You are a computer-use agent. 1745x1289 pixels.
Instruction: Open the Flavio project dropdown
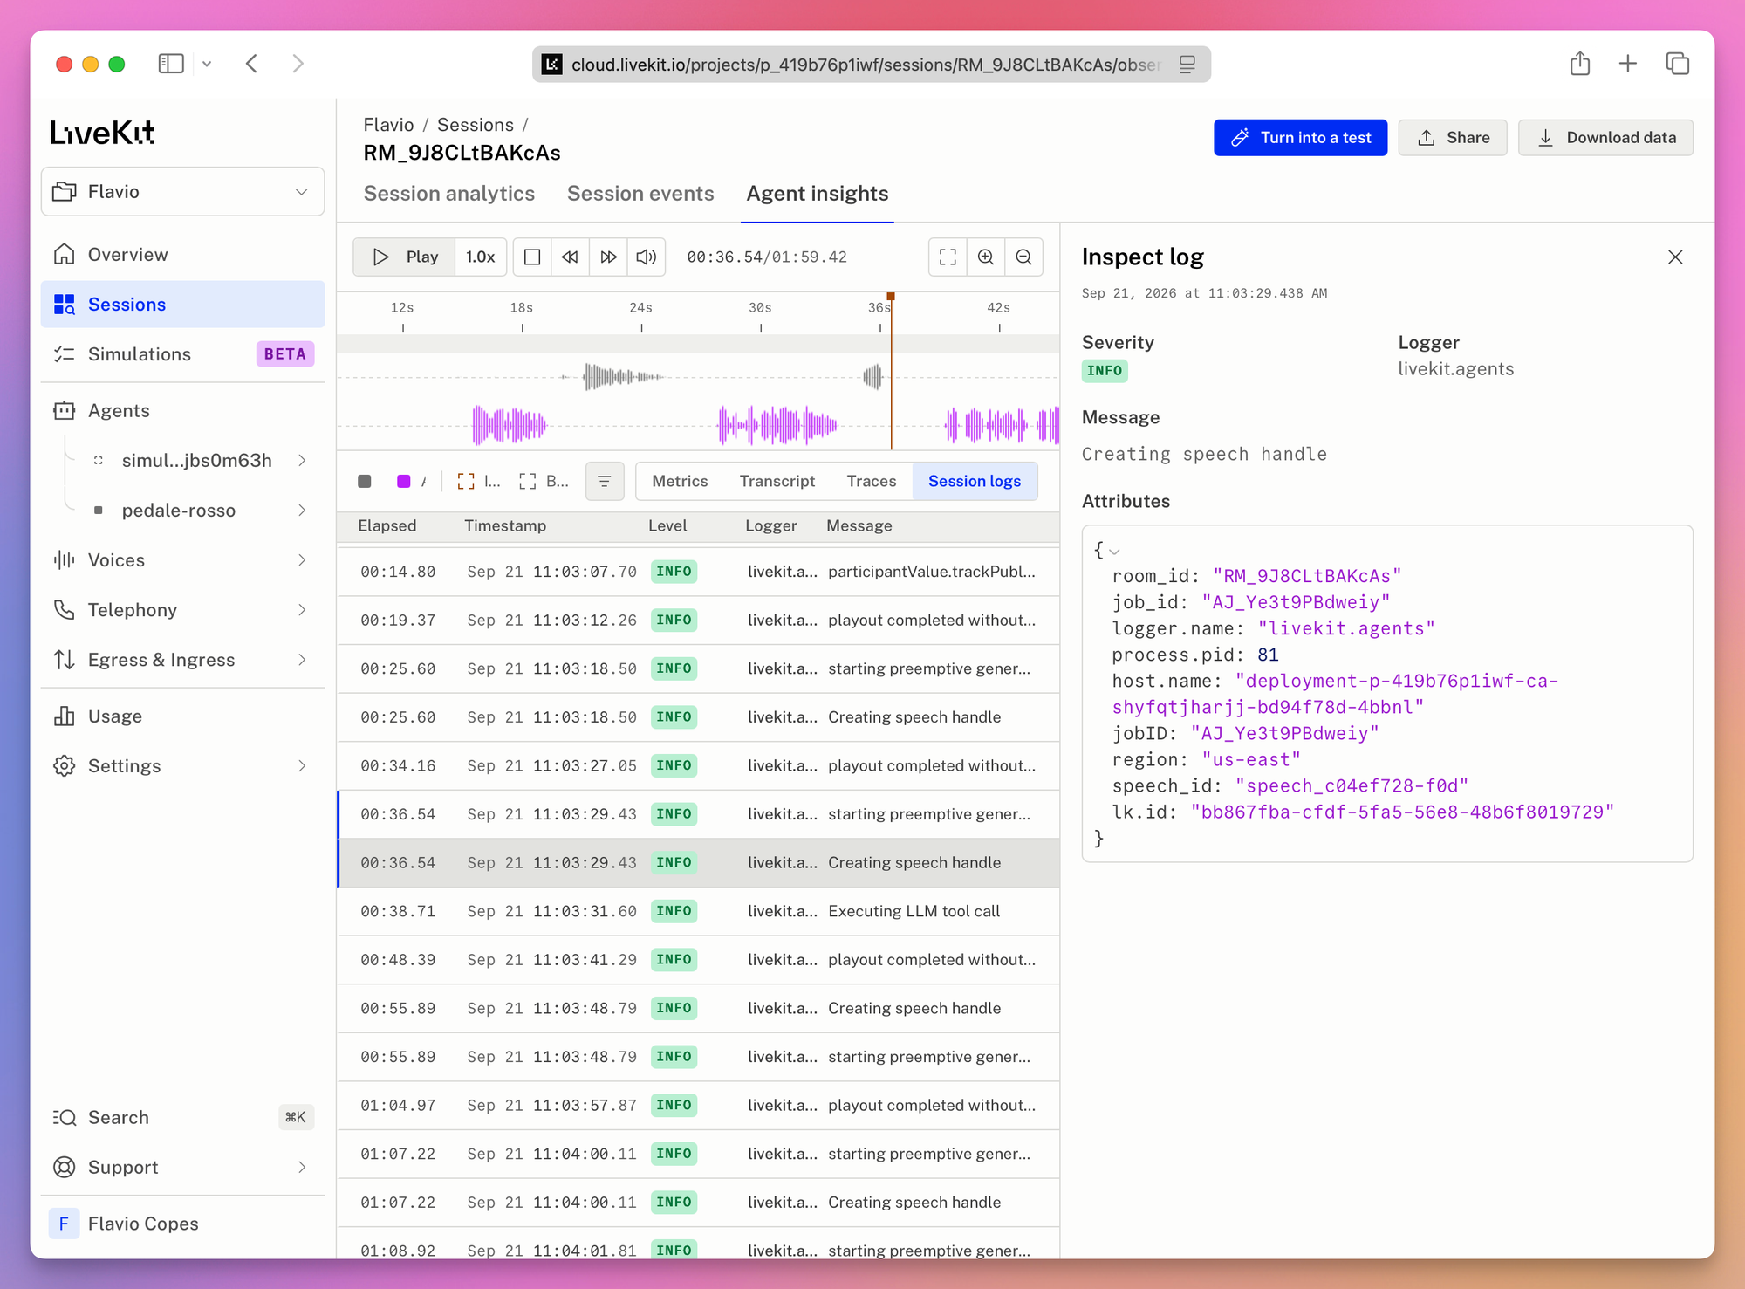point(182,191)
